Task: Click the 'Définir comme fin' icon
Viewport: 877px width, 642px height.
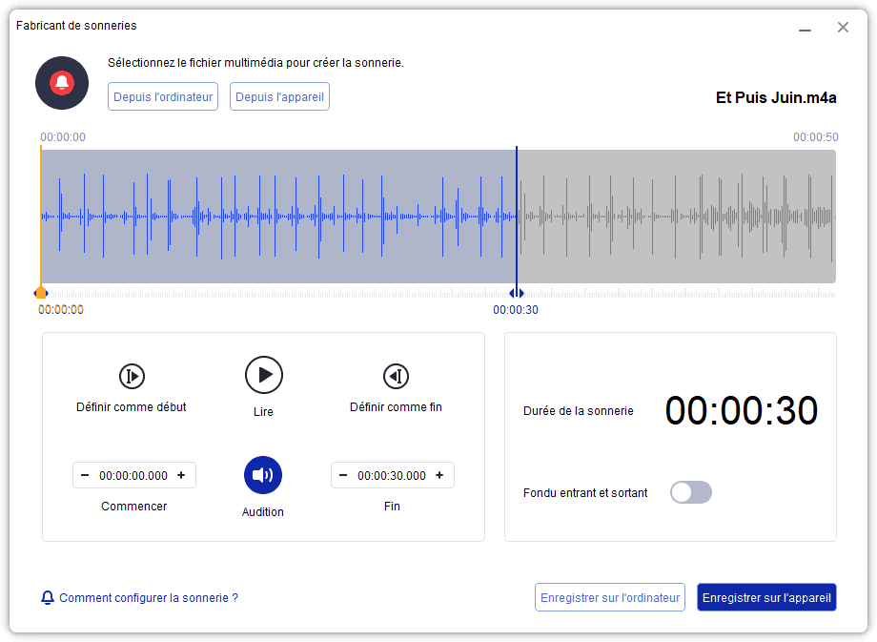Action: coord(396,376)
